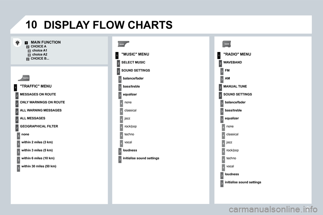
Task: Select MANUAL TUNE in radio menu
Action: click(x=235, y=86)
